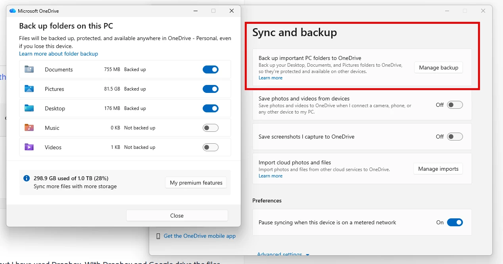Click the 81.5 GB size value

(112, 89)
